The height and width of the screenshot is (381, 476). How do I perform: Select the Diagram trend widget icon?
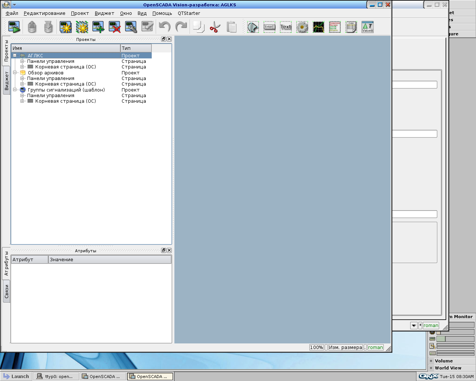tap(318, 27)
